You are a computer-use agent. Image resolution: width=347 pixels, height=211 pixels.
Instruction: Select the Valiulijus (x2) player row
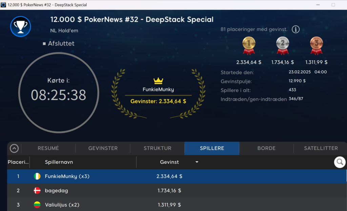pos(177,205)
